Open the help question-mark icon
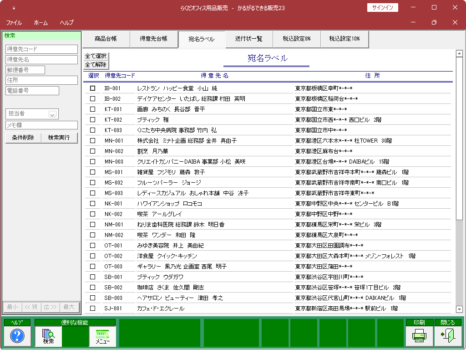 [x=17, y=336]
